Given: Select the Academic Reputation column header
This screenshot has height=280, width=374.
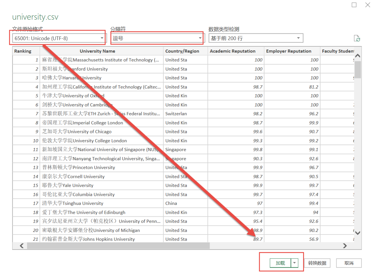Looking at the screenshot, I should tap(236, 51).
